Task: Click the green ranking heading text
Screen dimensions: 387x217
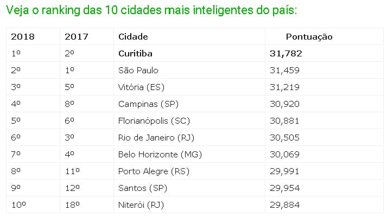Action: click(151, 10)
